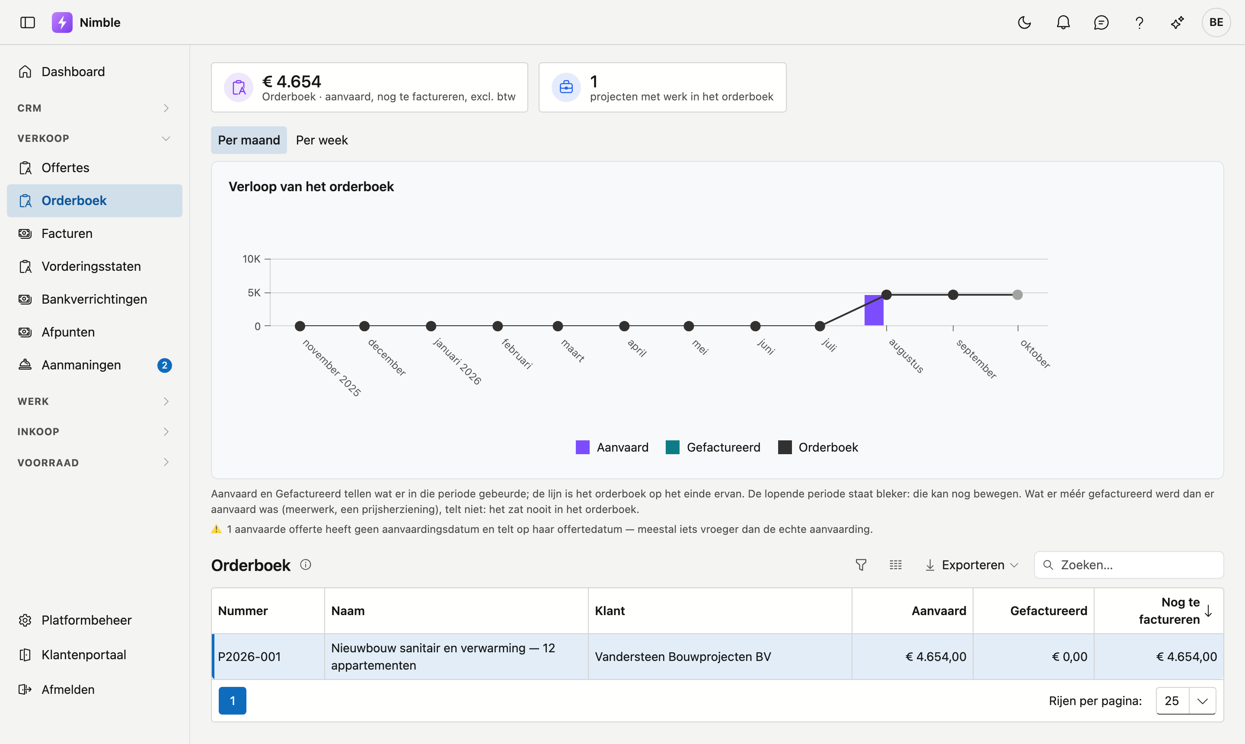The height and width of the screenshot is (744, 1245).
Task: Open the Exporteren dropdown
Action: coord(972,565)
